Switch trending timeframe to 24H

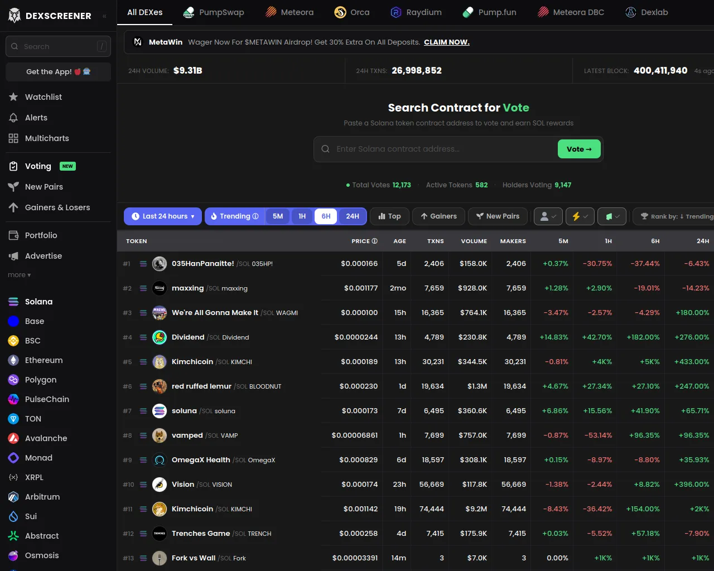coord(353,216)
